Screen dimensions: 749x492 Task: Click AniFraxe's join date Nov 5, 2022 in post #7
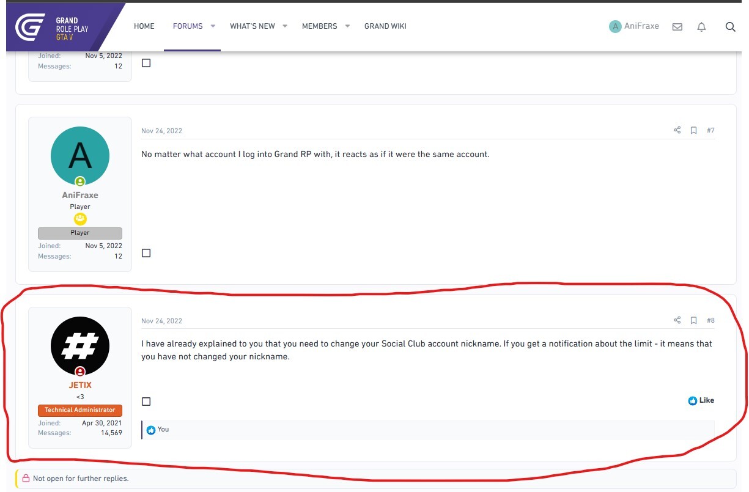click(x=104, y=246)
